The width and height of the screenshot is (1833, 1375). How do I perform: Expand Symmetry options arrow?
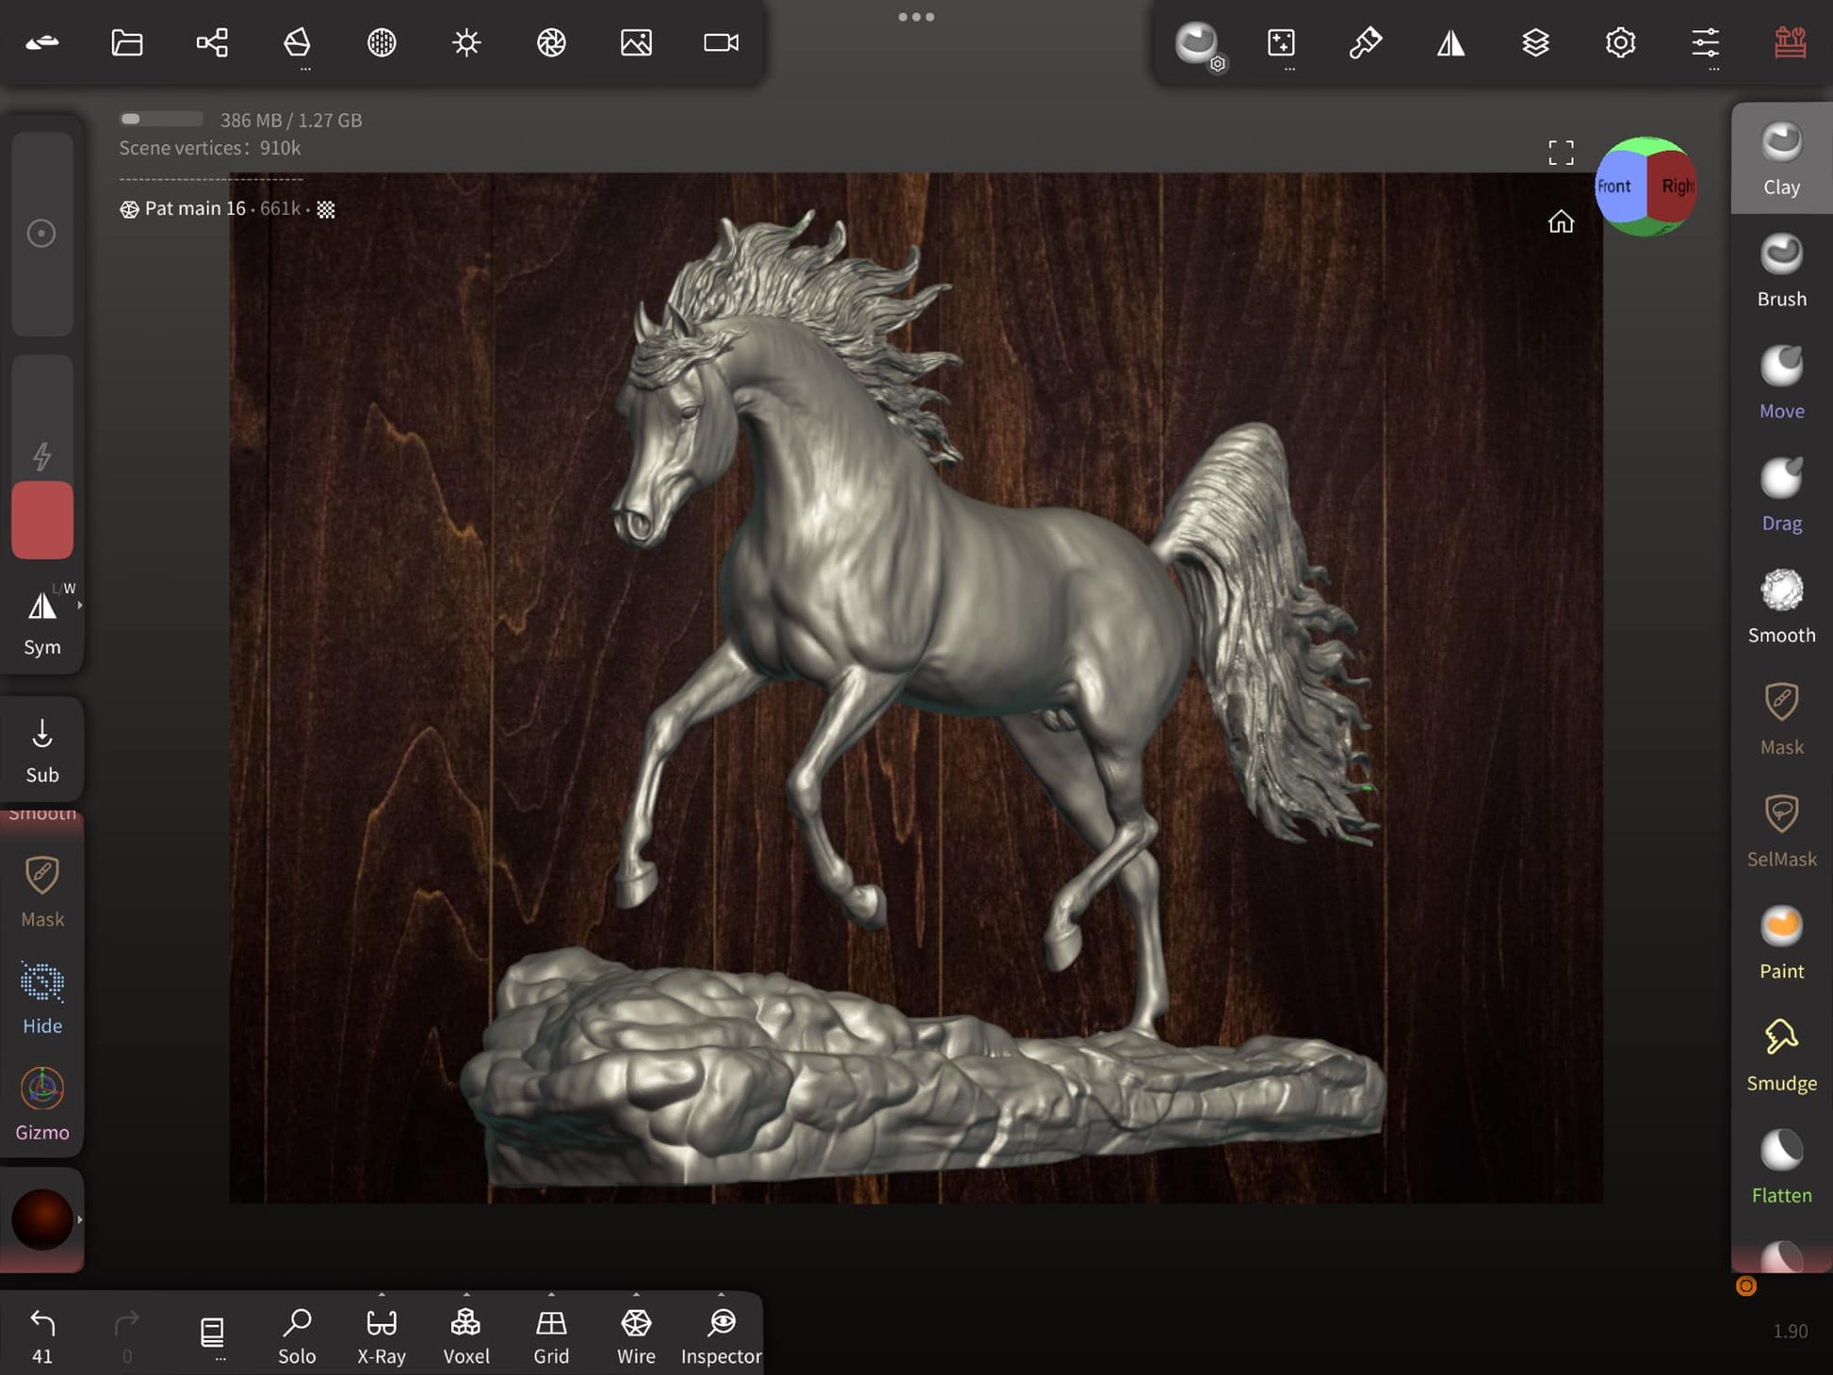[80, 606]
